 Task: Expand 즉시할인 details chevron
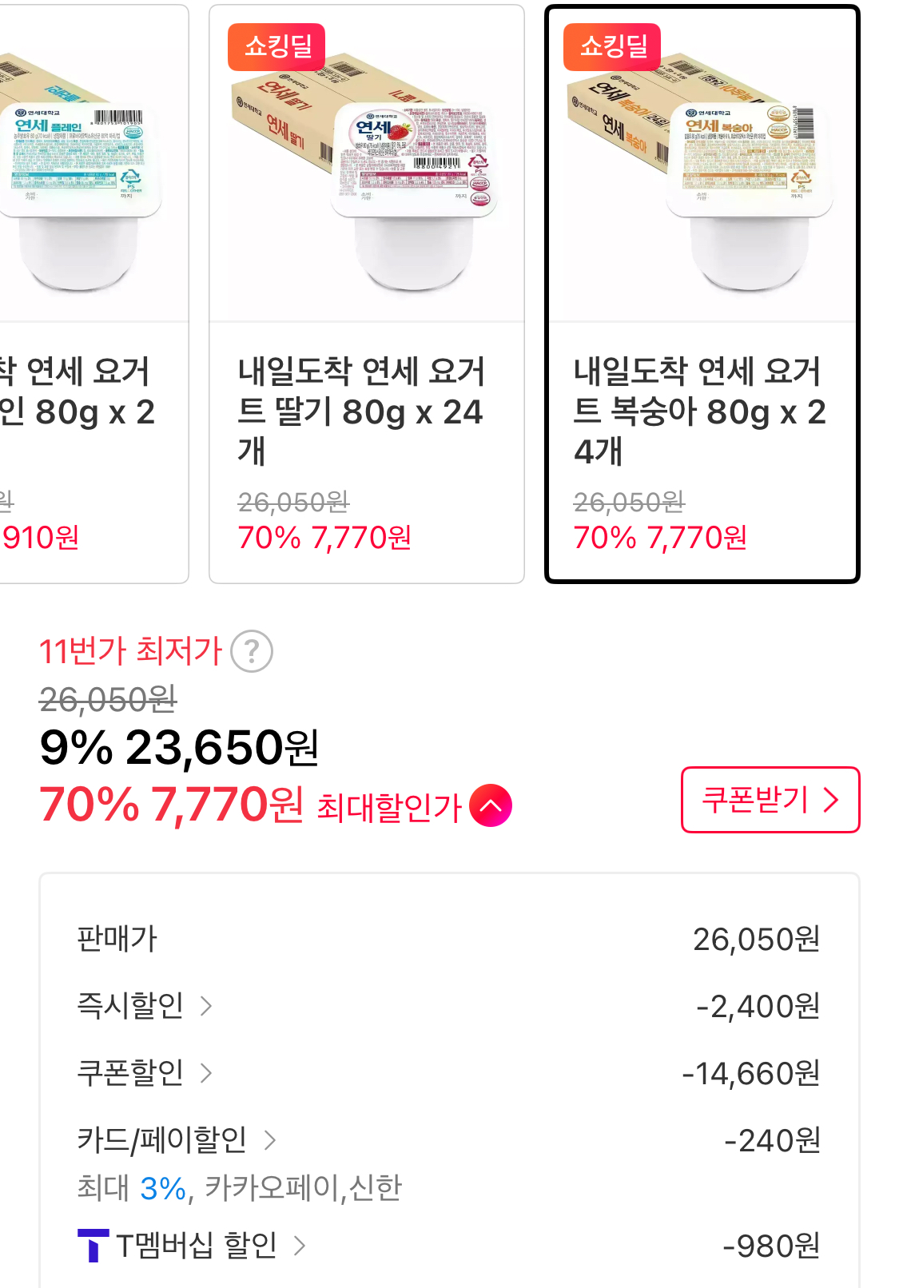pyautogui.click(x=206, y=1006)
